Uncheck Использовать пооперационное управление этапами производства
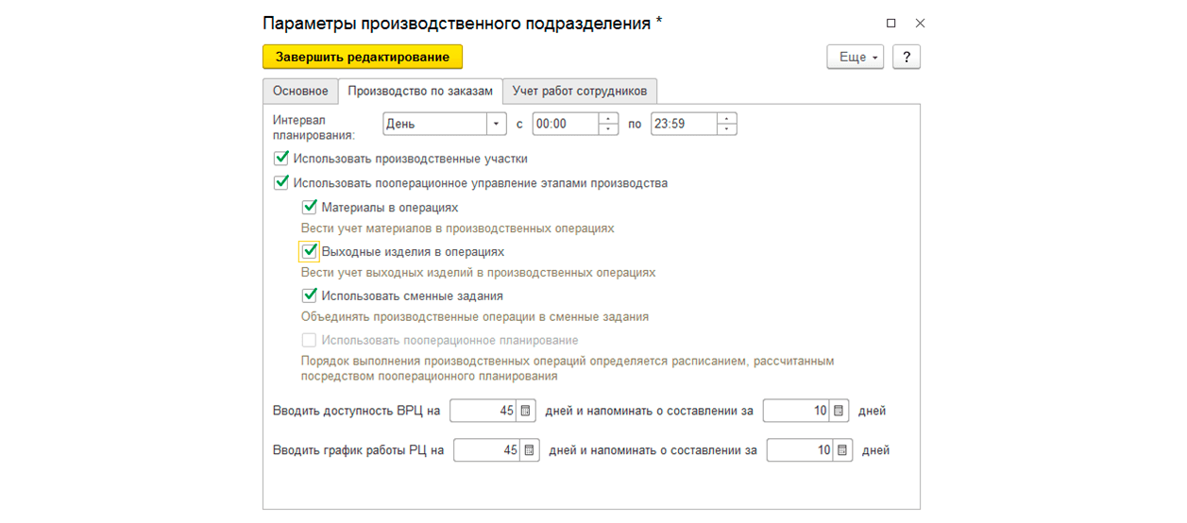 click(280, 183)
